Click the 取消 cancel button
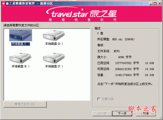163x120 pixels. point(146,113)
